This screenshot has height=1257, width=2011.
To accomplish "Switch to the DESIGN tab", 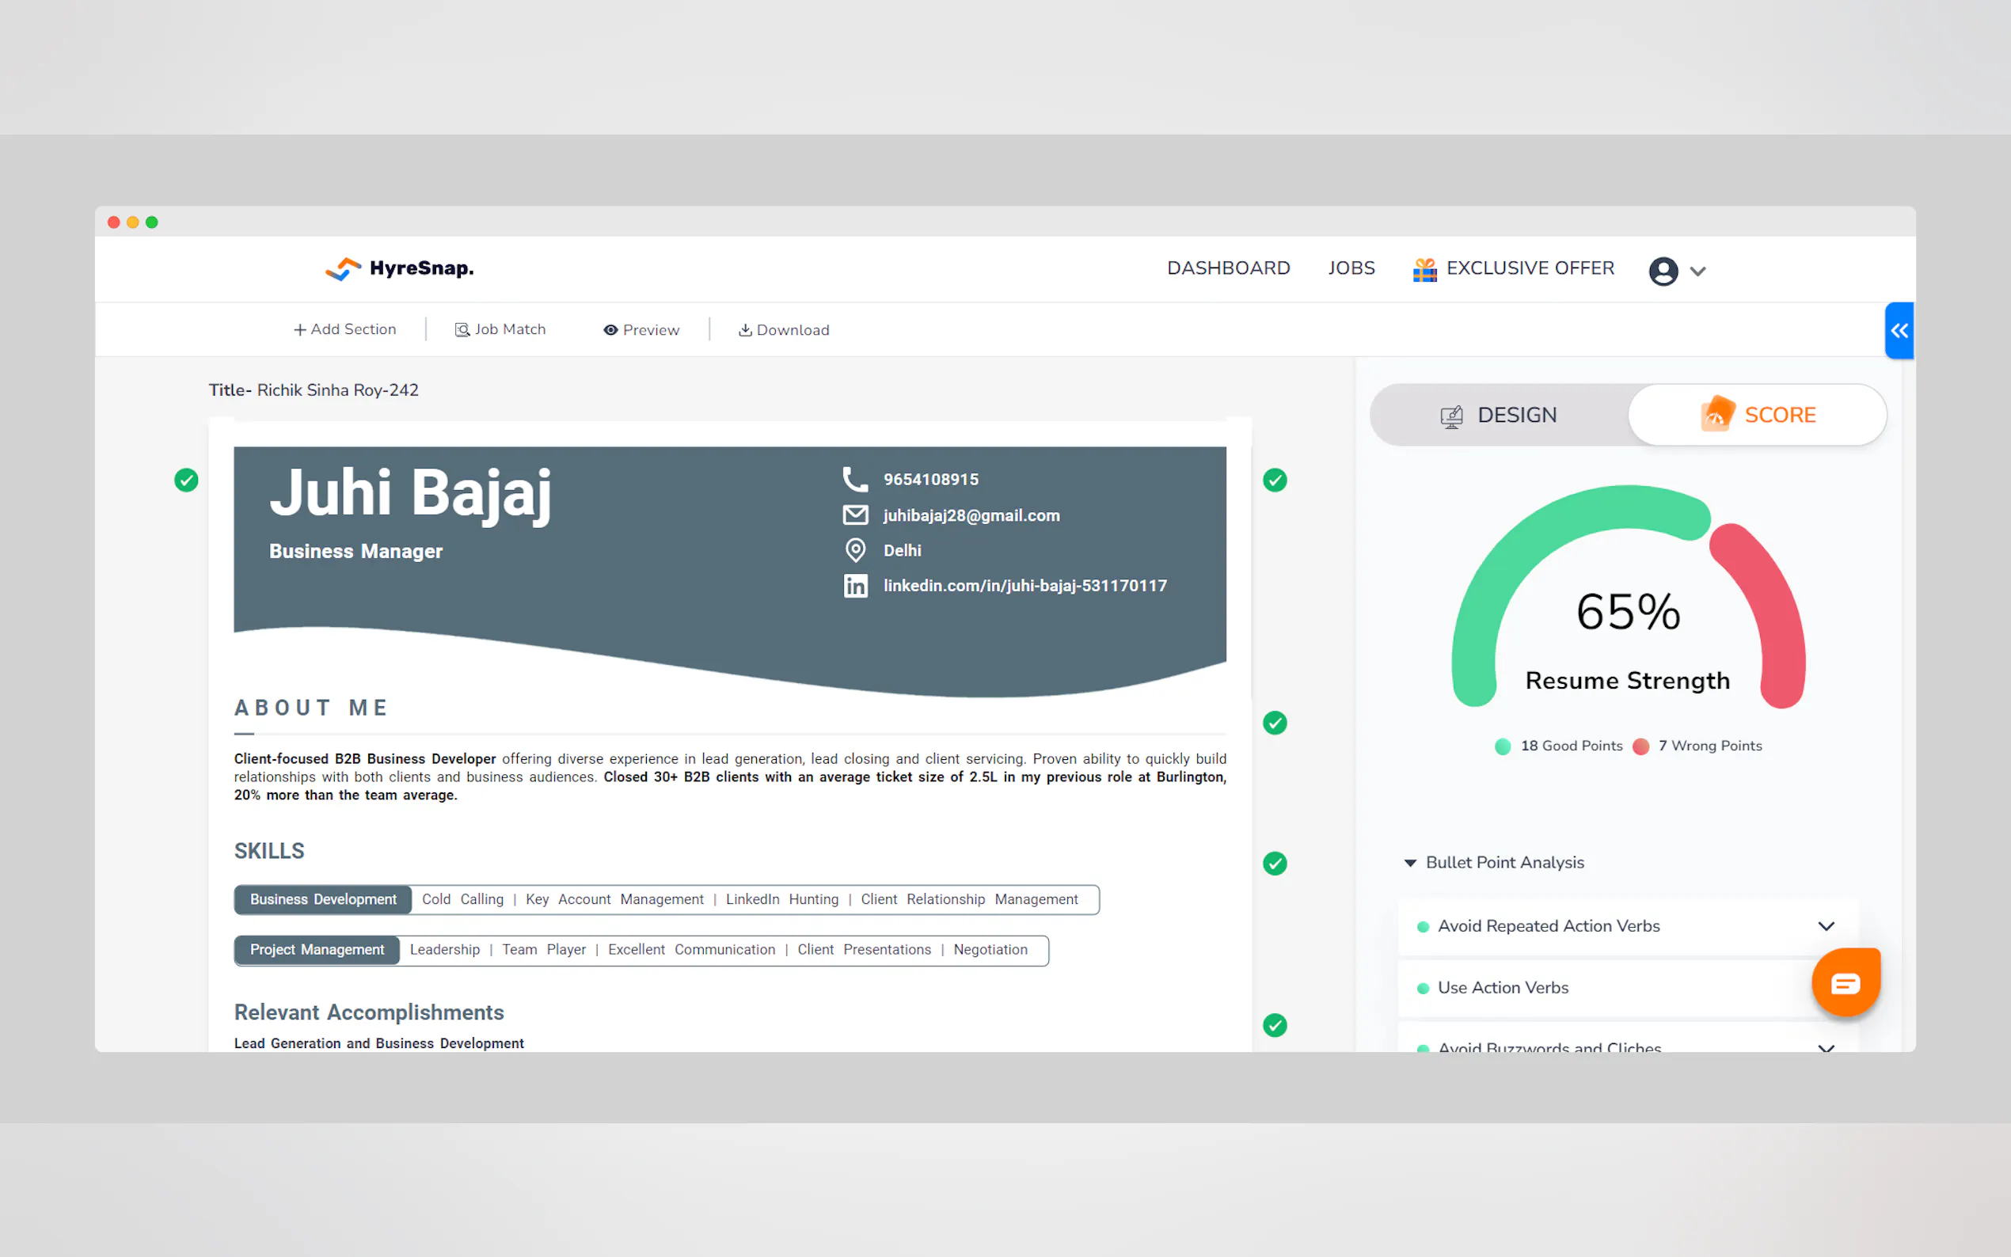I will coord(1499,415).
